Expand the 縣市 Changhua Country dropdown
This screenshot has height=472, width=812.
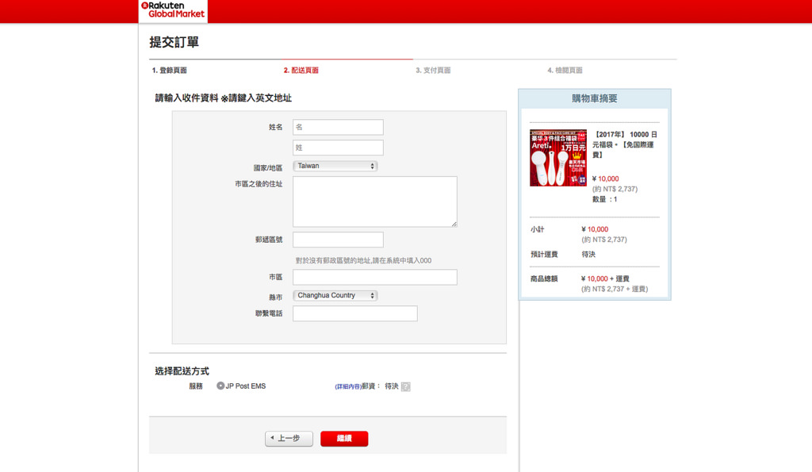[335, 295]
